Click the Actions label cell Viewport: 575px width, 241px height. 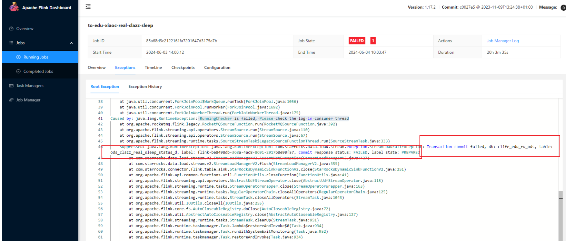(x=457, y=41)
